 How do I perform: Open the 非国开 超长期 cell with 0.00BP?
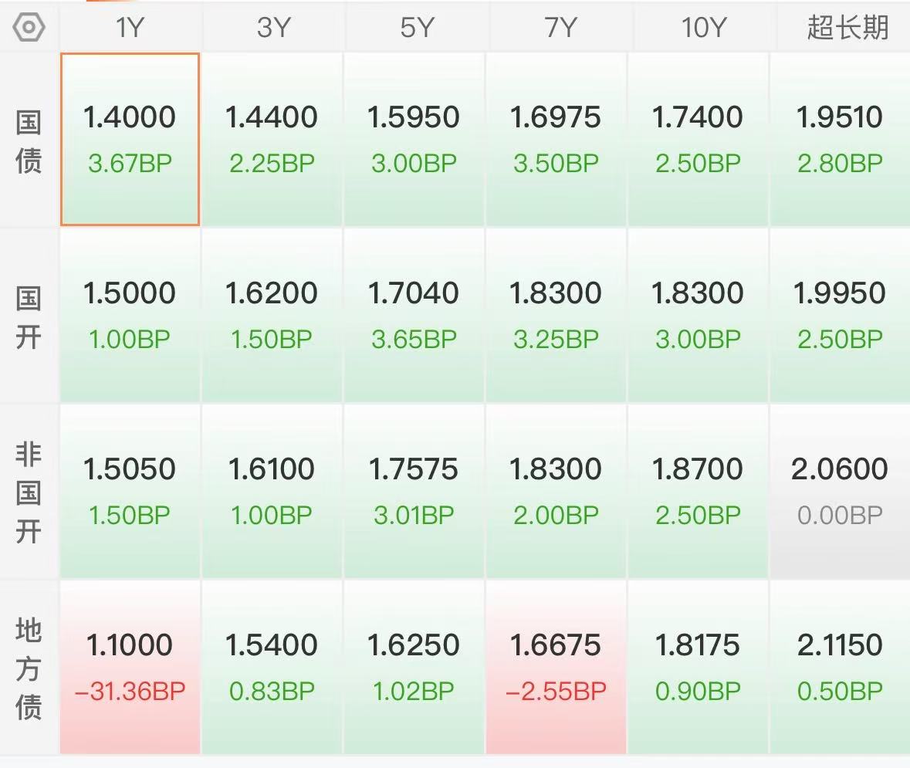(x=840, y=491)
